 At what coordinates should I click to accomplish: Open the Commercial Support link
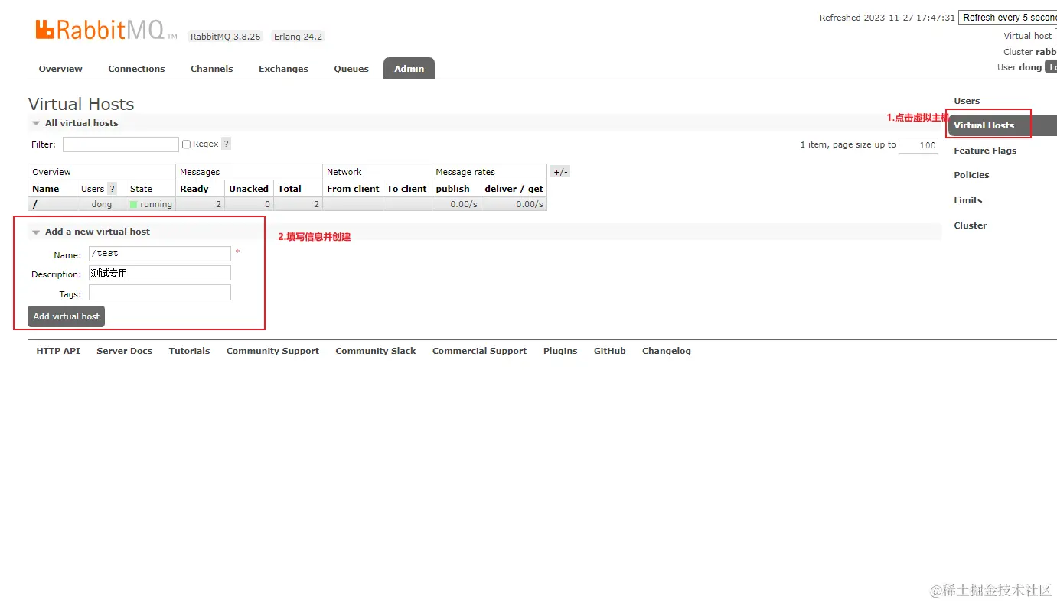(479, 351)
